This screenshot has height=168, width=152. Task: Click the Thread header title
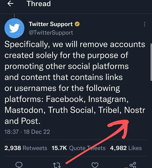39,4
